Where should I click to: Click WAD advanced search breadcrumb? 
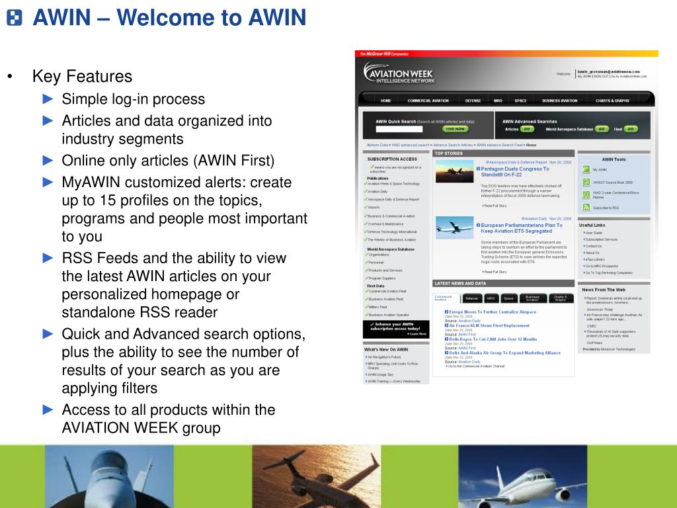coord(410,145)
